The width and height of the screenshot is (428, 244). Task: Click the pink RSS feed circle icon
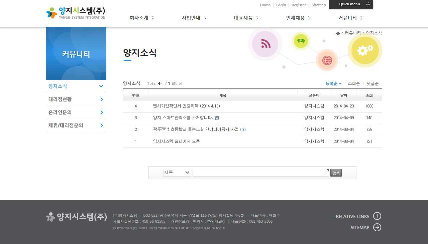(x=265, y=44)
